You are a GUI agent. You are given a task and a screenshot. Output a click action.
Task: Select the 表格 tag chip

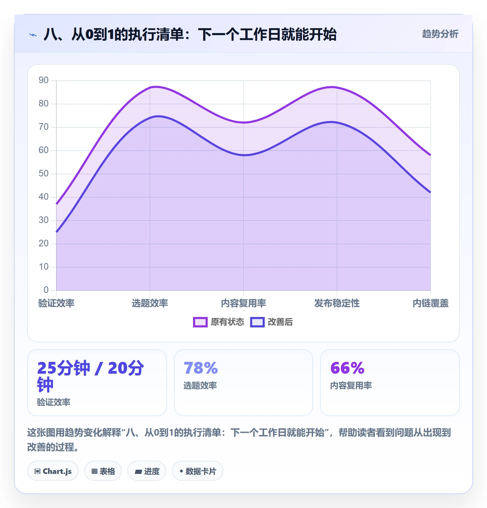[x=103, y=471]
